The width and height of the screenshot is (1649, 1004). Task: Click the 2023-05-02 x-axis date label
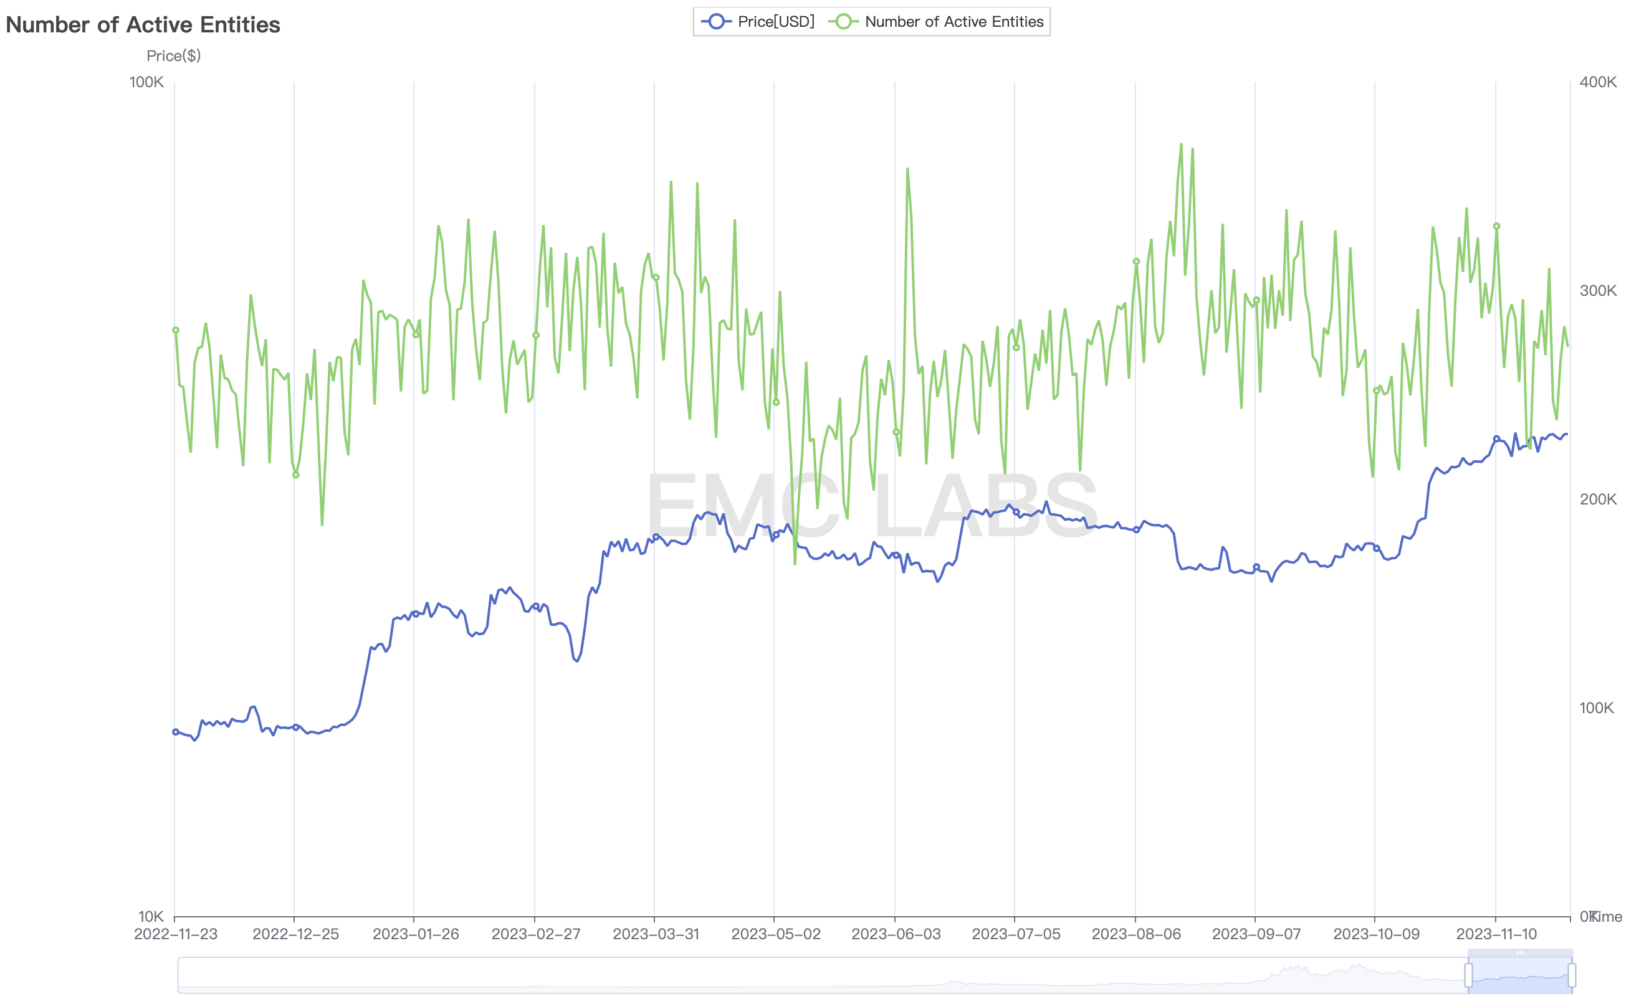pos(776,934)
